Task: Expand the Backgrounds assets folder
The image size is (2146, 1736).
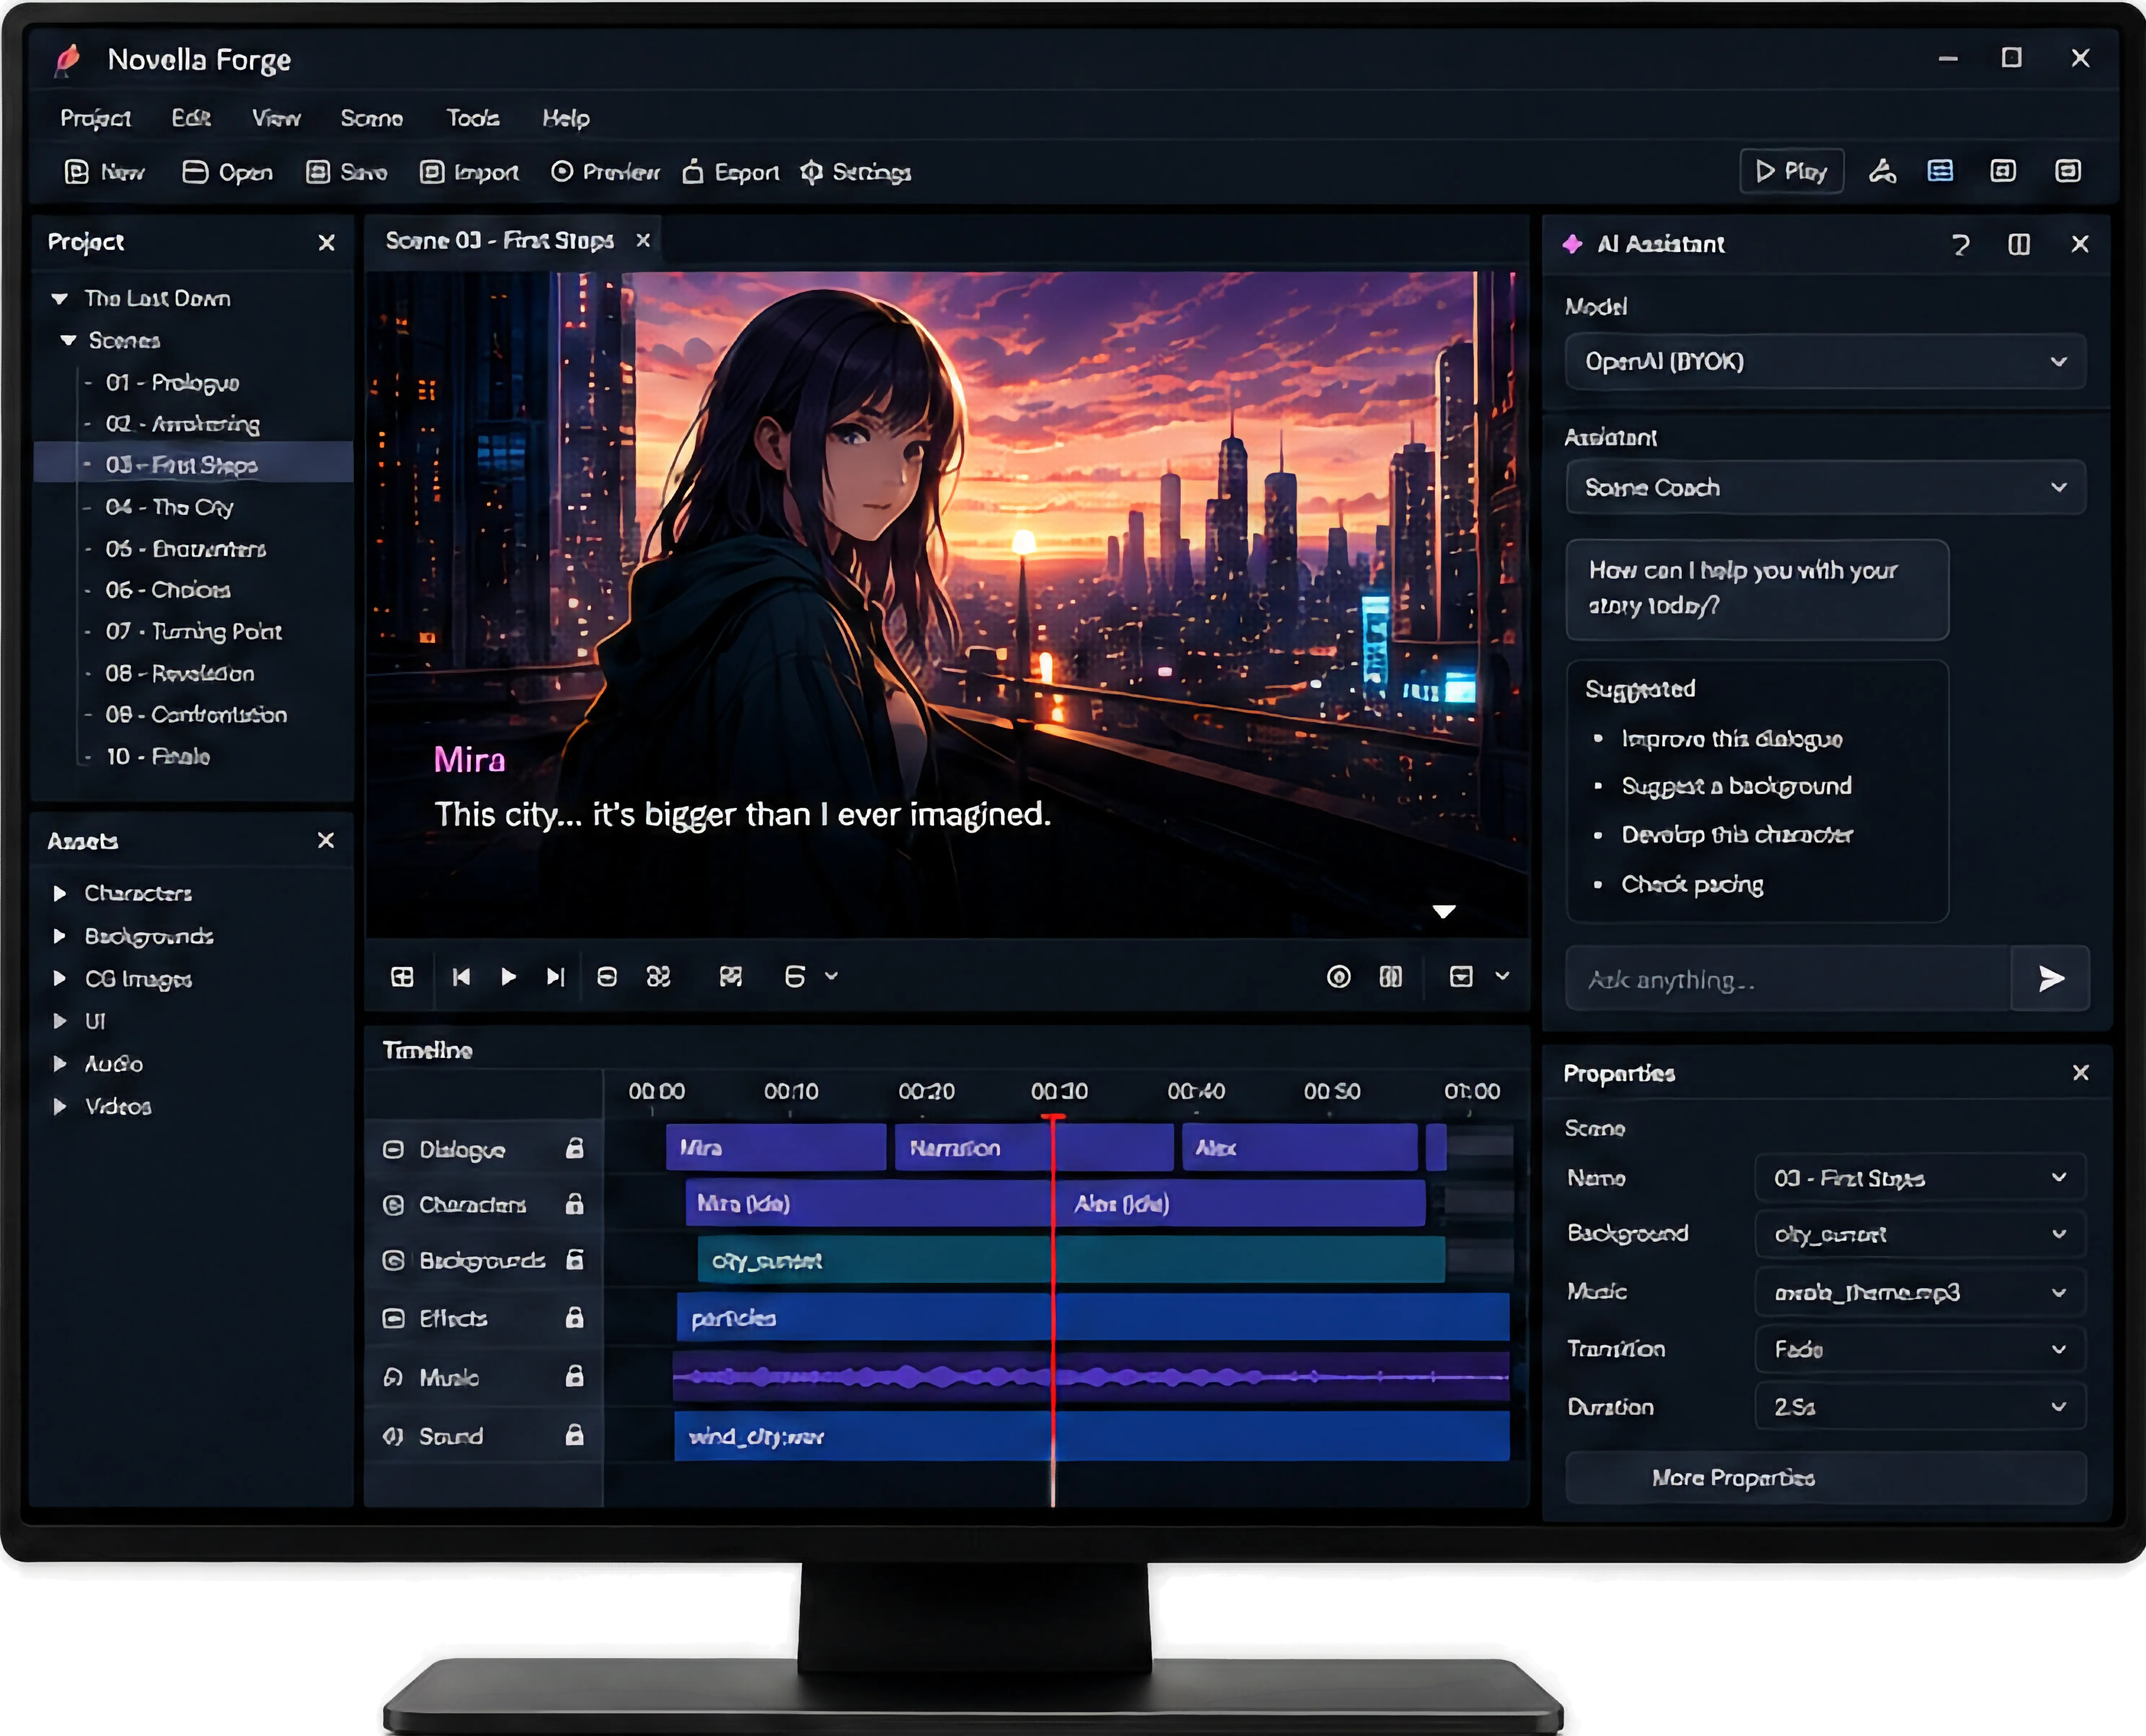Action: pos(60,936)
